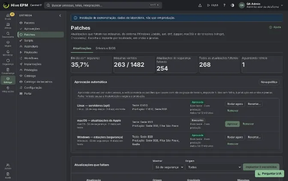Click Rodar agora for Linux servidores policy
The width and height of the screenshot is (288, 181).
tap(235, 104)
